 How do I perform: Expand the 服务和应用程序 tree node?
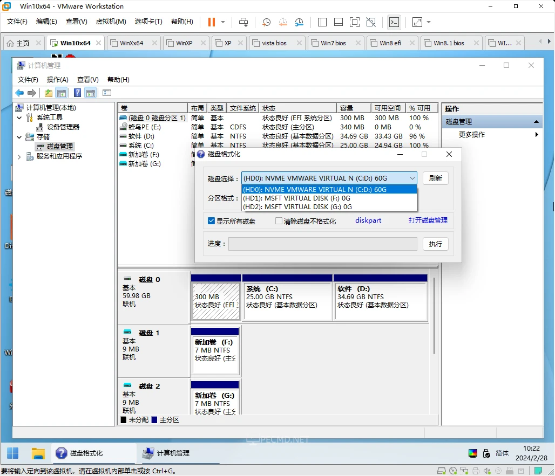pyautogui.click(x=19, y=156)
